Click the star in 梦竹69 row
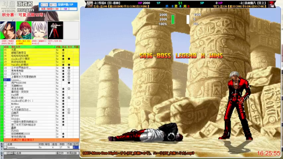This screenshot has height=159, width=283. pyautogui.click(x=63, y=116)
